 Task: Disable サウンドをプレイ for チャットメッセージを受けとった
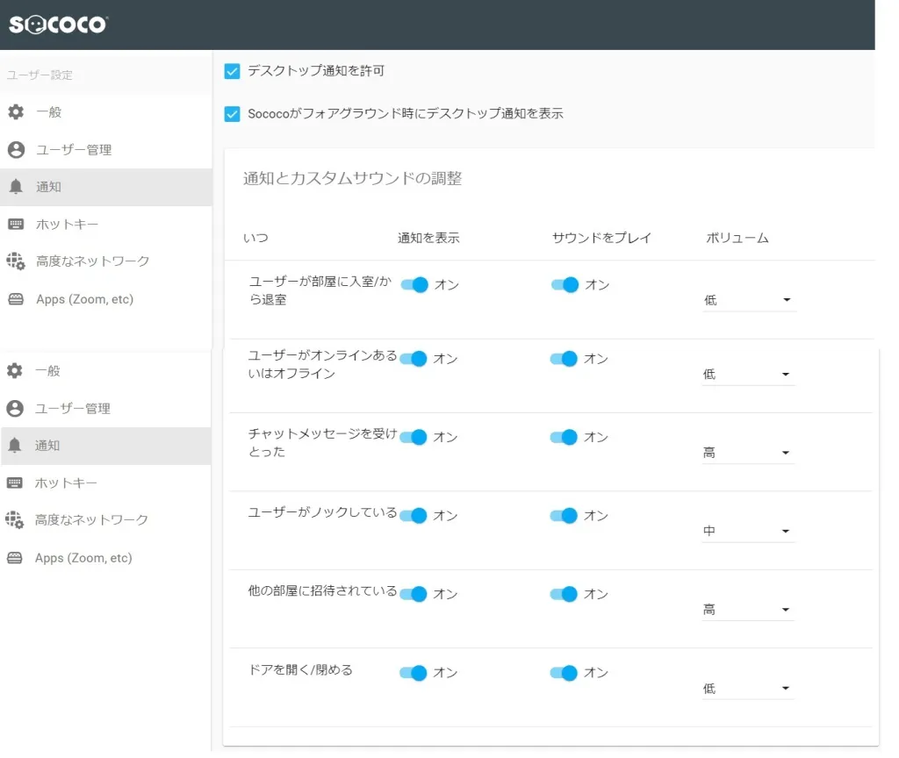(565, 437)
